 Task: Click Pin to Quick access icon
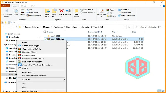[x=7, y=11]
